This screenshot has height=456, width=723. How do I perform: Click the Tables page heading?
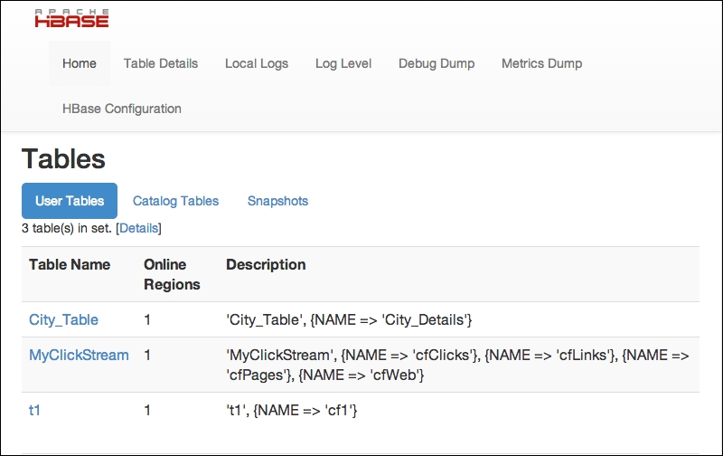63,158
